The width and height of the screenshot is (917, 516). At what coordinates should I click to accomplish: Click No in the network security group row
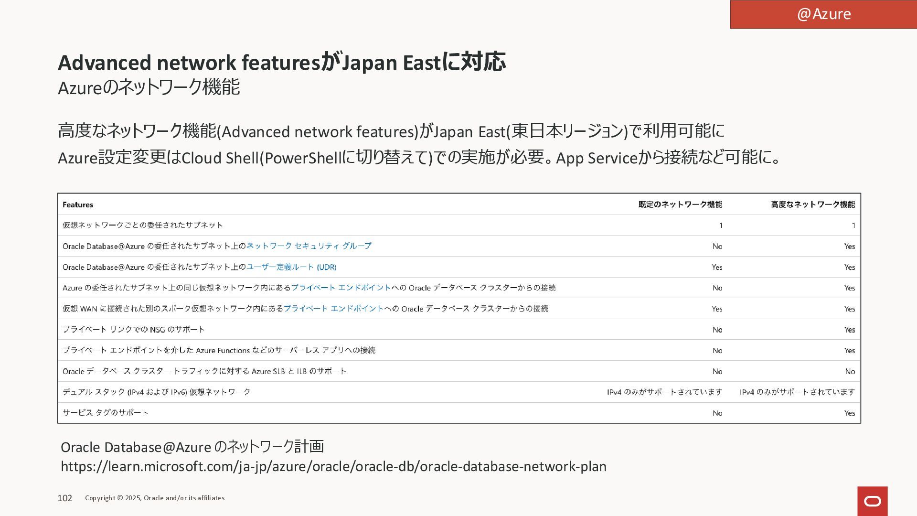click(x=717, y=246)
